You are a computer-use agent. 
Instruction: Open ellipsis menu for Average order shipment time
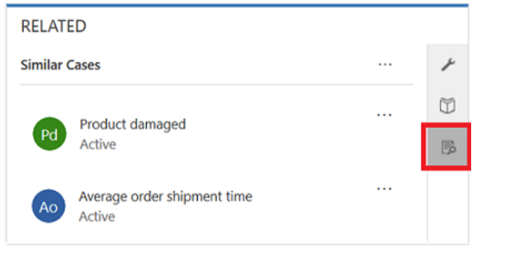(x=384, y=189)
